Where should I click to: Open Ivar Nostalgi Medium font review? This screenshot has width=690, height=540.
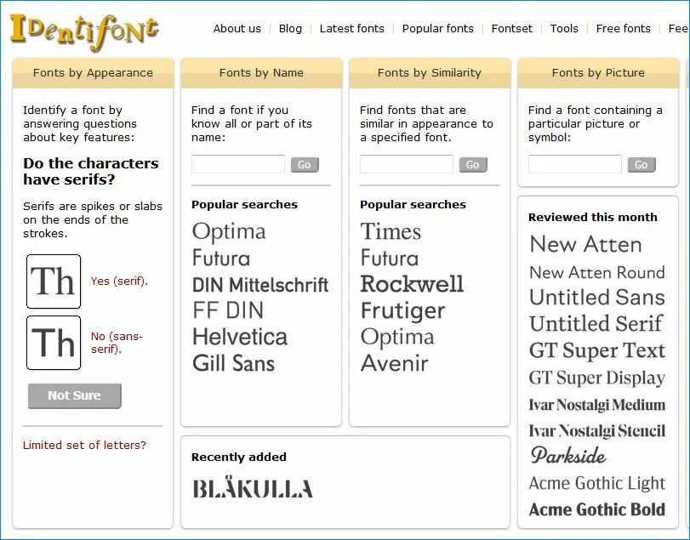[597, 405]
